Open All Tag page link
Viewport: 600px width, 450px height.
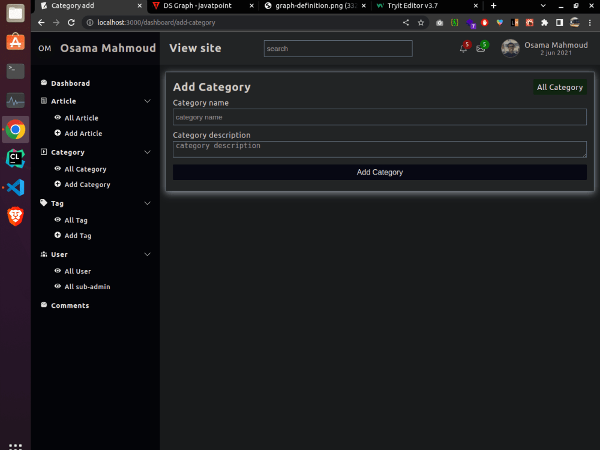click(76, 220)
